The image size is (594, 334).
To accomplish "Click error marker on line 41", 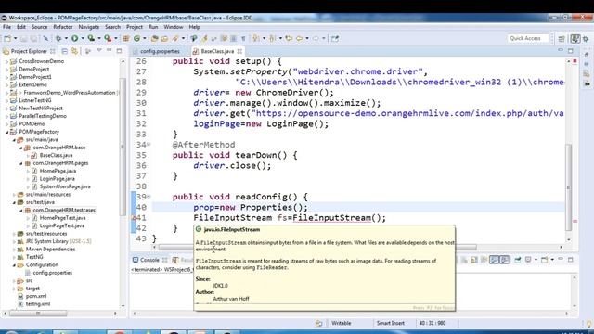I will 134,218.
